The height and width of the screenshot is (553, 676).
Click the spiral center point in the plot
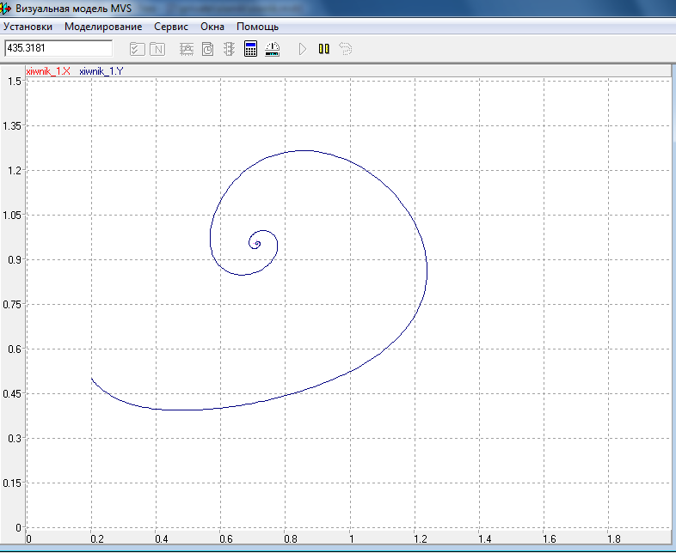point(257,244)
